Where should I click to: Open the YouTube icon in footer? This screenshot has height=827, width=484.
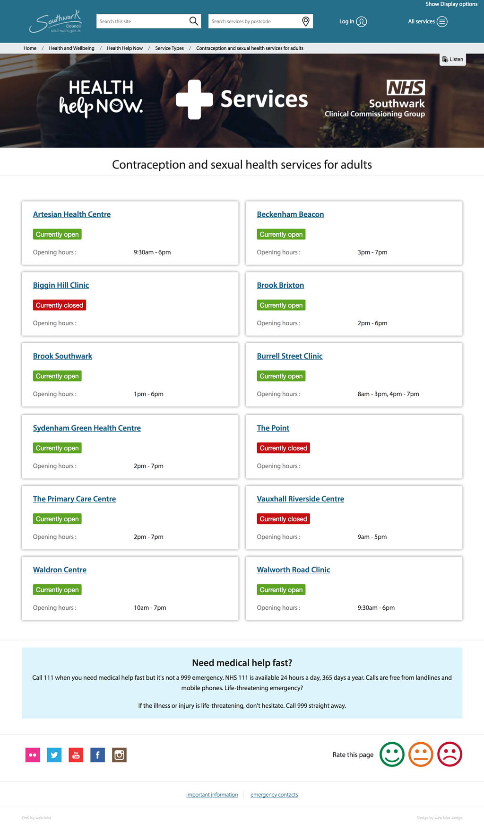click(76, 755)
